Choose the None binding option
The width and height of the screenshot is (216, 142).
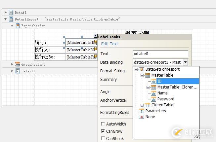click(x=150, y=117)
